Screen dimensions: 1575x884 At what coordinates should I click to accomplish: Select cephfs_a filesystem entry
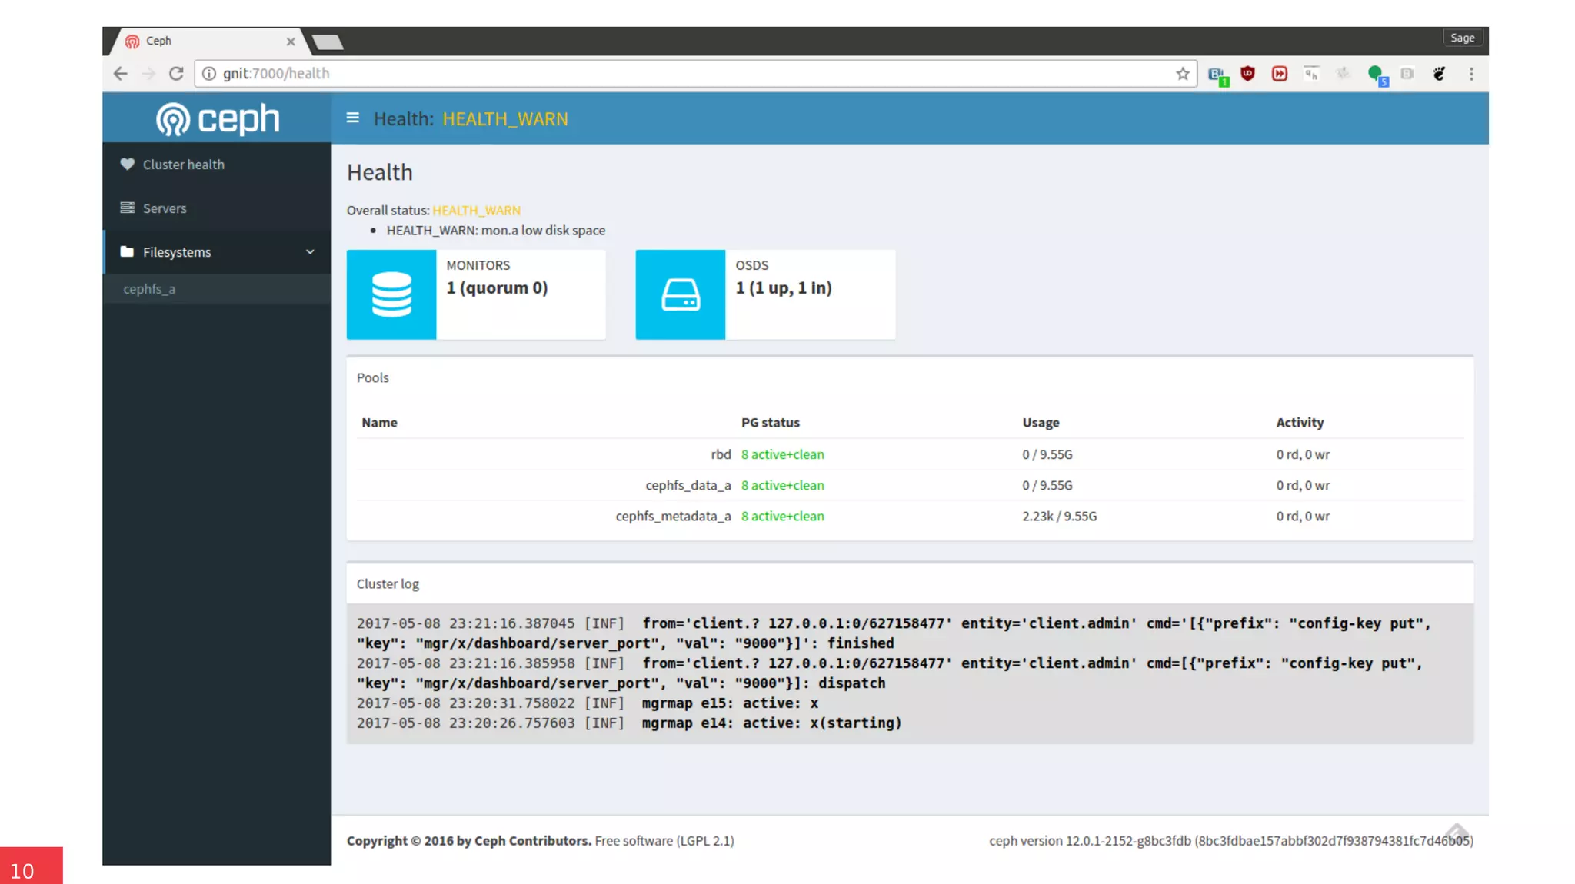coord(149,289)
